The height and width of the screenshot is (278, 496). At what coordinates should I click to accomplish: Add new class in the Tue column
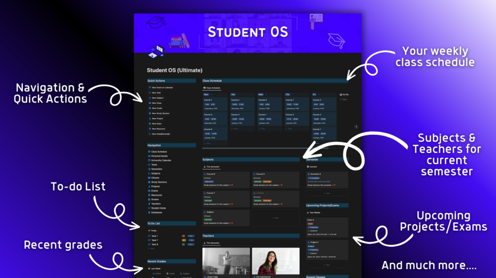(234, 129)
